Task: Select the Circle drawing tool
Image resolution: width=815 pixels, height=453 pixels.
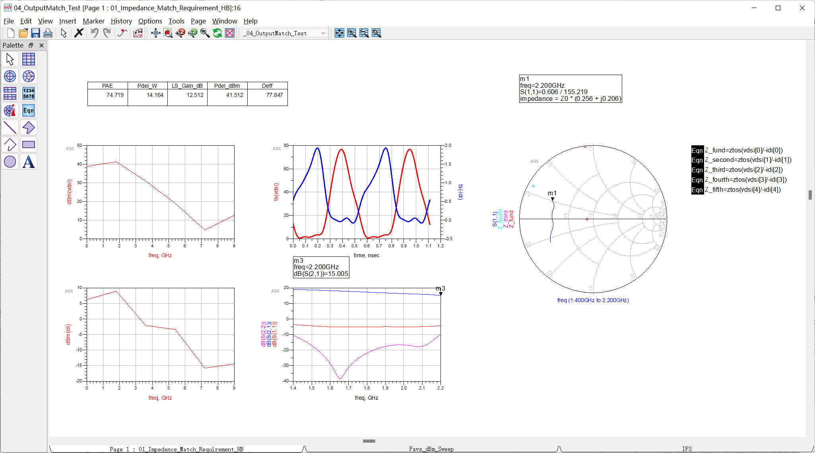Action: point(10,162)
